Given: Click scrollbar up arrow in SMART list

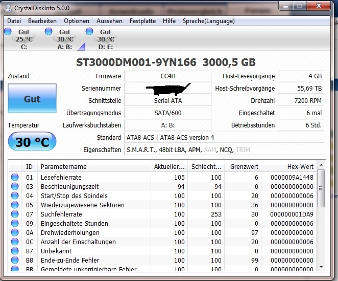Looking at the screenshot, I should click(x=321, y=165).
